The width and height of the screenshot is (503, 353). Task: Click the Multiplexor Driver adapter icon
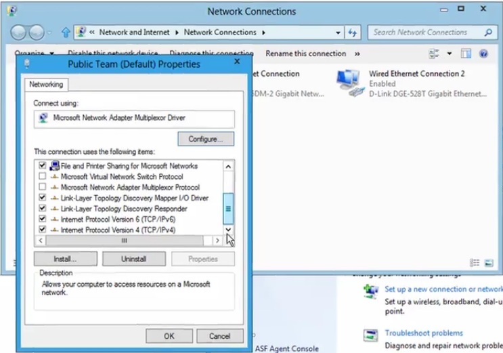coord(43,118)
